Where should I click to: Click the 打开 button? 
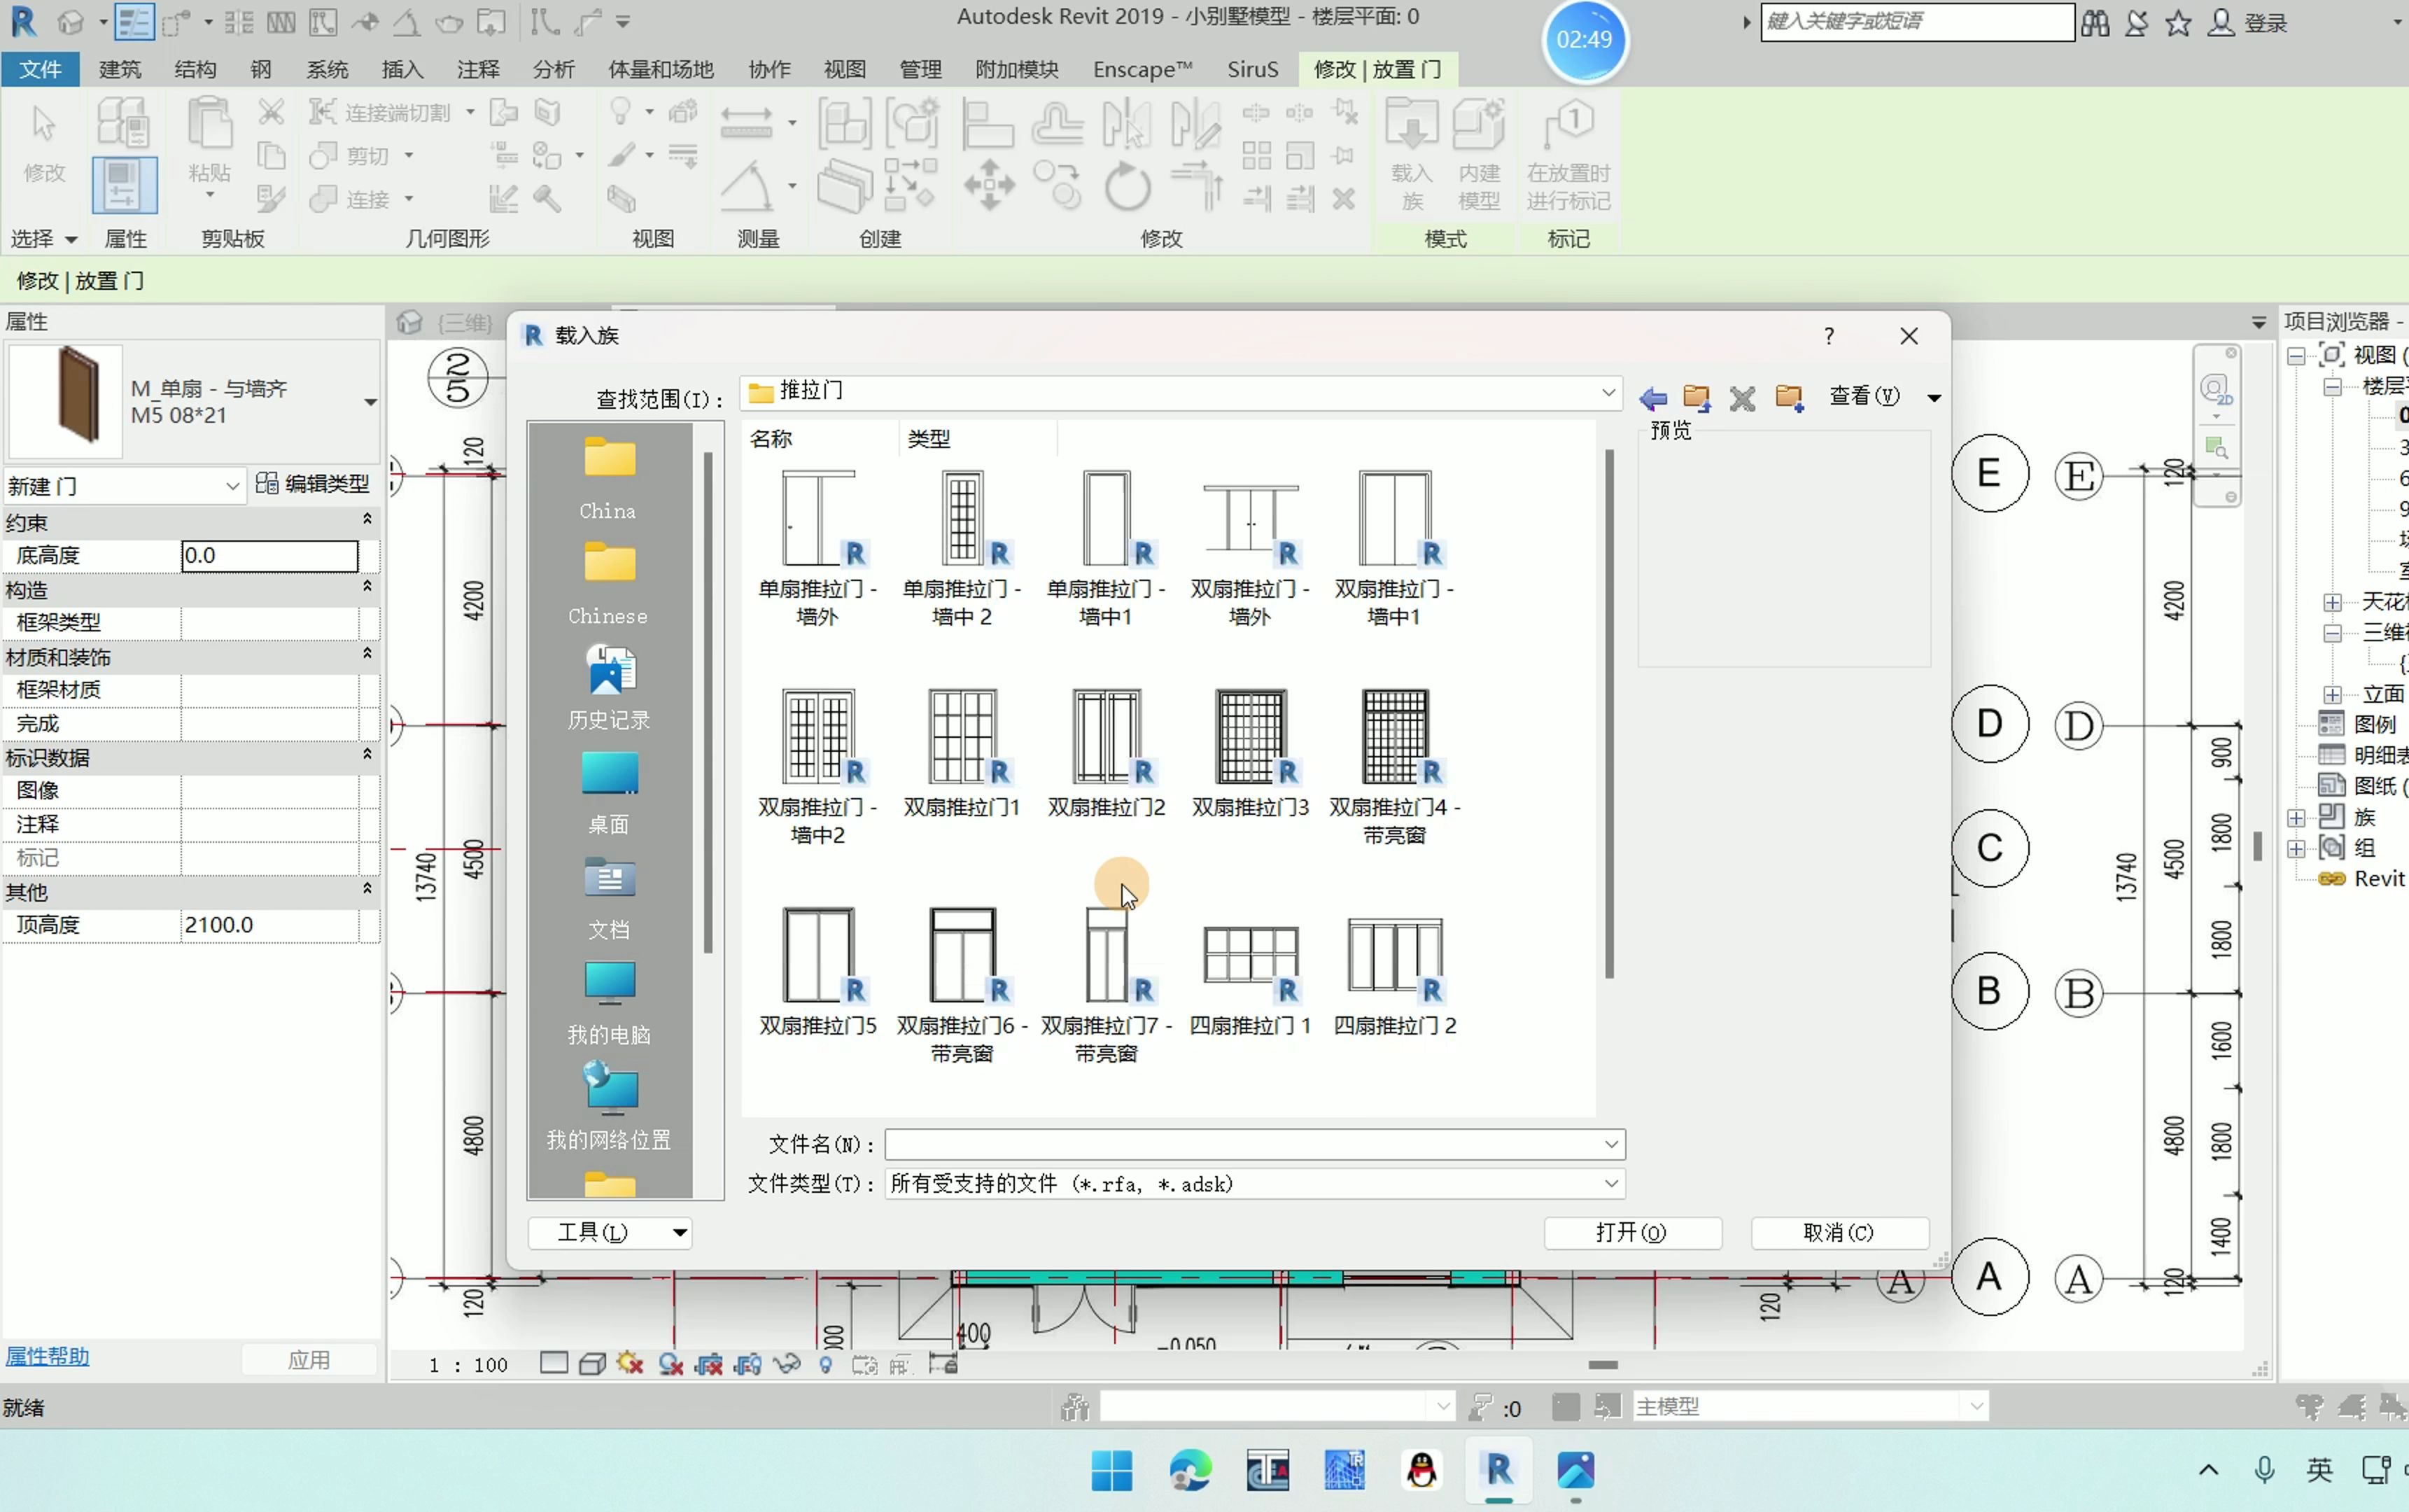[x=1631, y=1232]
